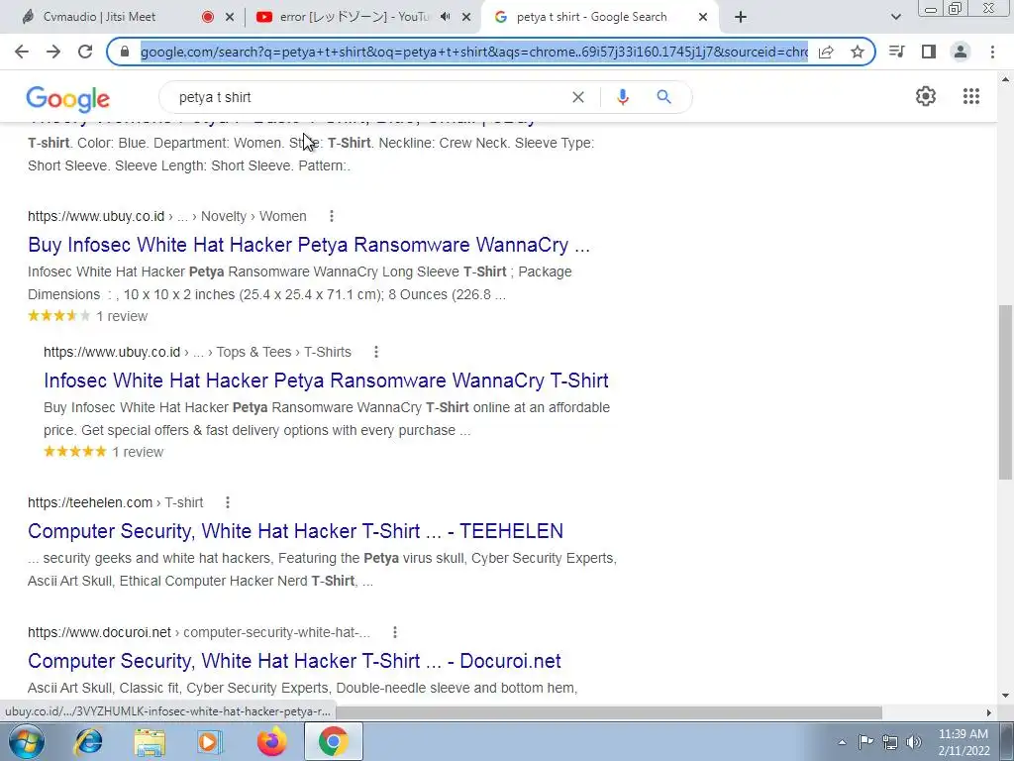Go to Google homepage logo
This screenshot has width=1014, height=761.
point(68,99)
